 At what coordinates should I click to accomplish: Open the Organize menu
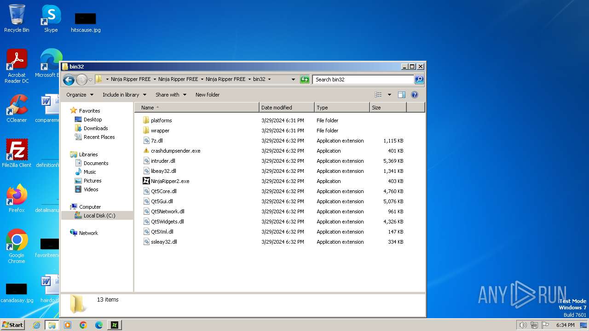(80, 95)
